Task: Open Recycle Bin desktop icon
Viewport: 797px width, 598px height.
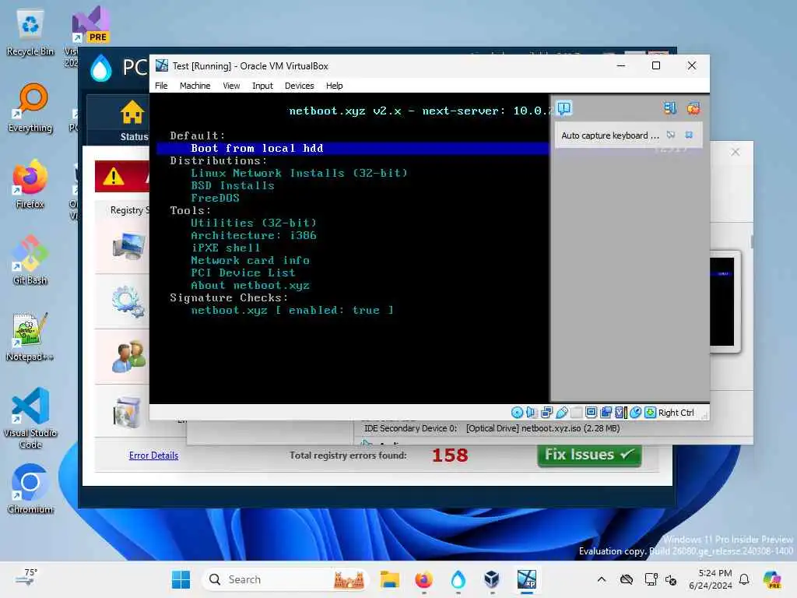Action: coord(30,33)
